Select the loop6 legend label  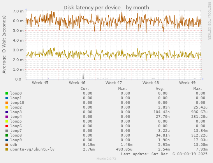pos(16,126)
